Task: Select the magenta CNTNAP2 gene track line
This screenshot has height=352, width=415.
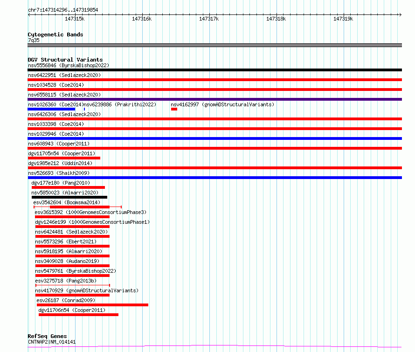Action: click(x=214, y=346)
